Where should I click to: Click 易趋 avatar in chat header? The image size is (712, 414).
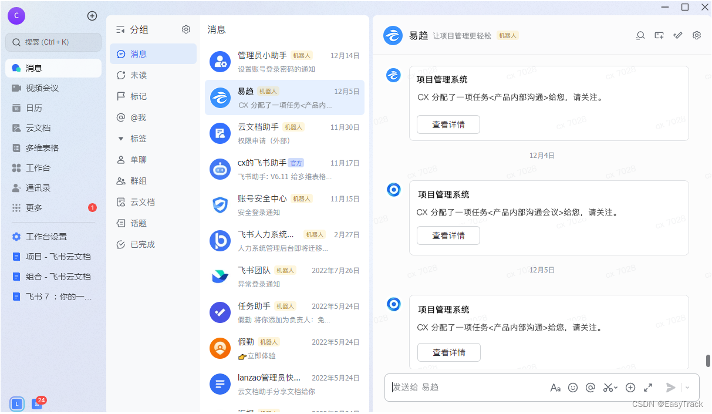click(393, 35)
